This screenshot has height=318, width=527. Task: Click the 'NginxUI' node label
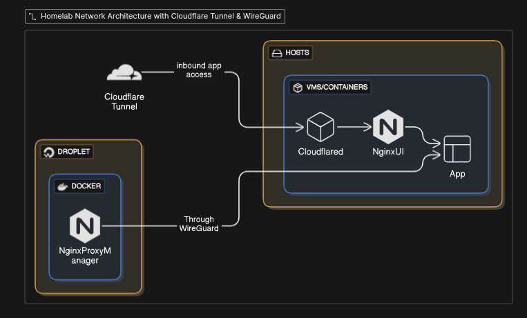pyautogui.click(x=388, y=152)
